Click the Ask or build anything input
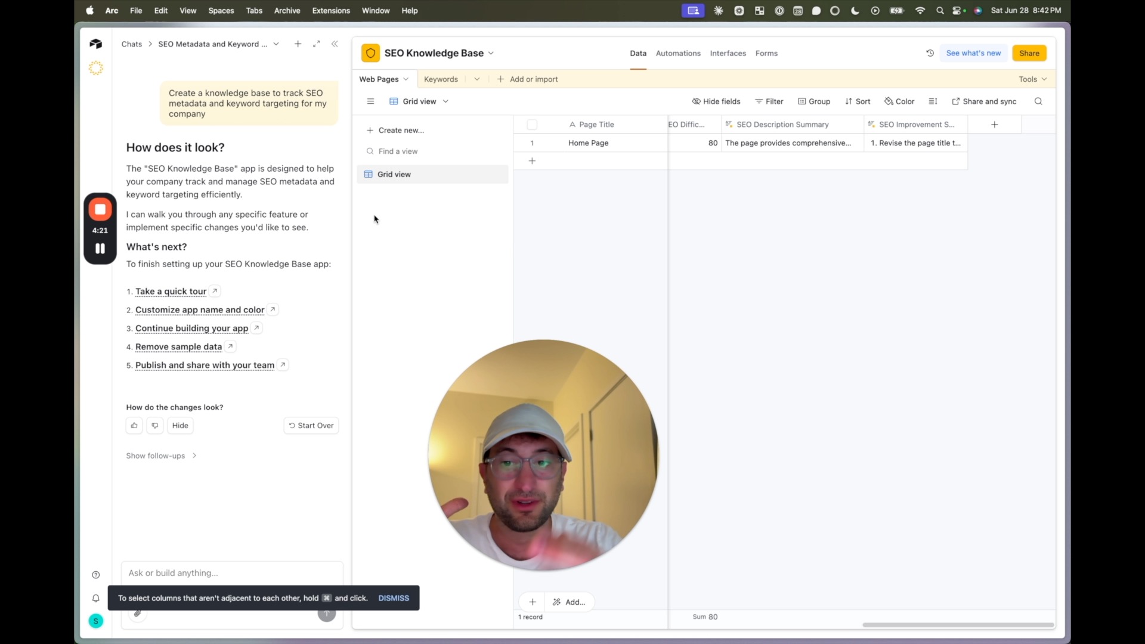Screen dimensions: 1145x644 pos(232,573)
